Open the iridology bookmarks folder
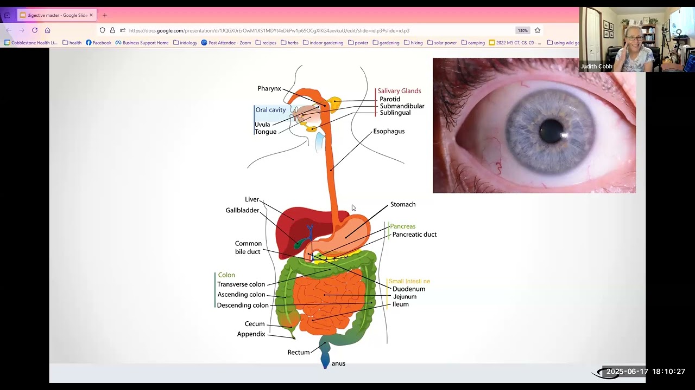Image resolution: width=695 pixels, height=390 pixels. (185, 43)
